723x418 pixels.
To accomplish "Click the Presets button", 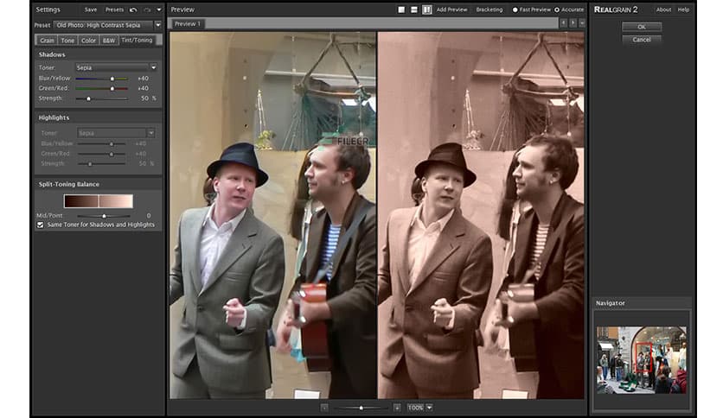I will [114, 9].
